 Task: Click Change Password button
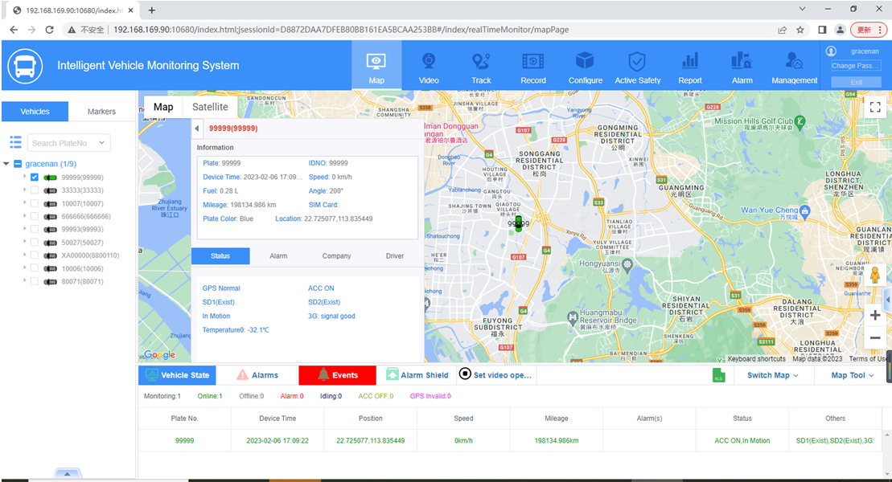[x=856, y=66]
